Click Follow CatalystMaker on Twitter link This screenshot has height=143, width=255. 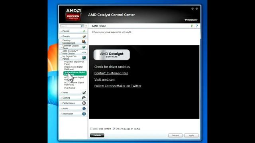(118, 86)
